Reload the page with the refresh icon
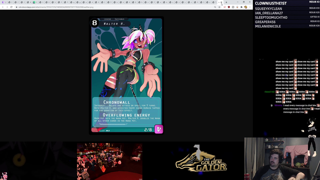 11,7
